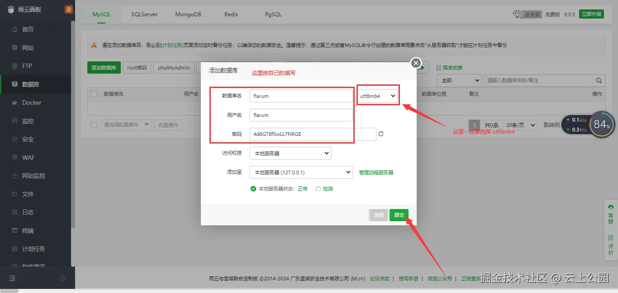Image resolution: width=618 pixels, height=293 pixels.
Task: Switch to the PgSQL tab
Action: [273, 14]
